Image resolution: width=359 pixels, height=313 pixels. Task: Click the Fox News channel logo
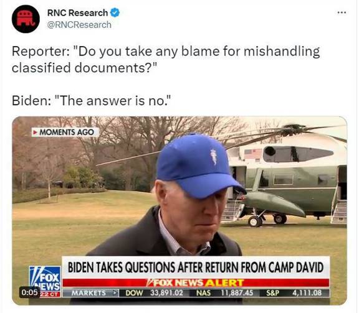click(x=45, y=281)
